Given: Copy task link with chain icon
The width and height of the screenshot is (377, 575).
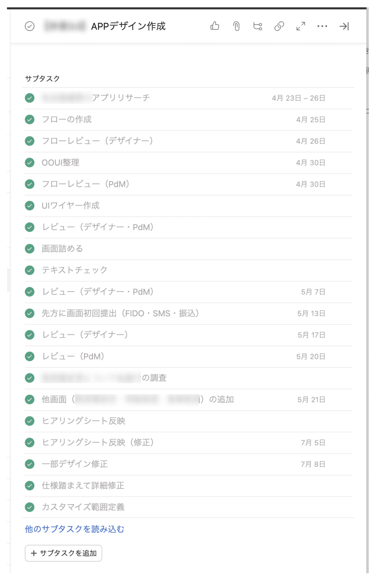Looking at the screenshot, I should point(279,26).
